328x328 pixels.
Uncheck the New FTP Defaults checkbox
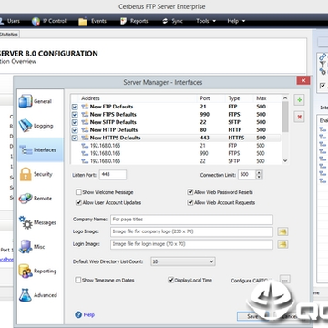click(75, 107)
